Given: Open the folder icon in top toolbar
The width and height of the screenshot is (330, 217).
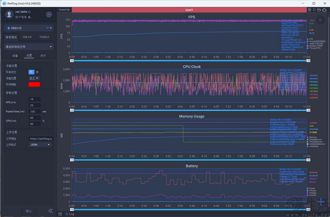Looking at the screenshot, I should click(x=319, y=10).
